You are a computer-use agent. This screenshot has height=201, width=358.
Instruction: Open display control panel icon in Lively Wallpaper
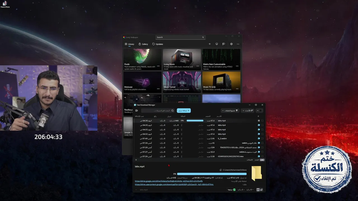tap(217, 44)
